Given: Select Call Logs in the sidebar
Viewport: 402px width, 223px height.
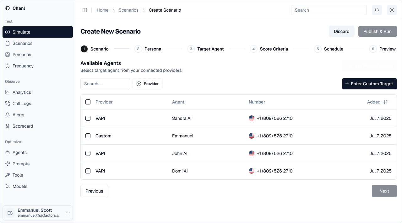Looking at the screenshot, I should click(x=22, y=104).
